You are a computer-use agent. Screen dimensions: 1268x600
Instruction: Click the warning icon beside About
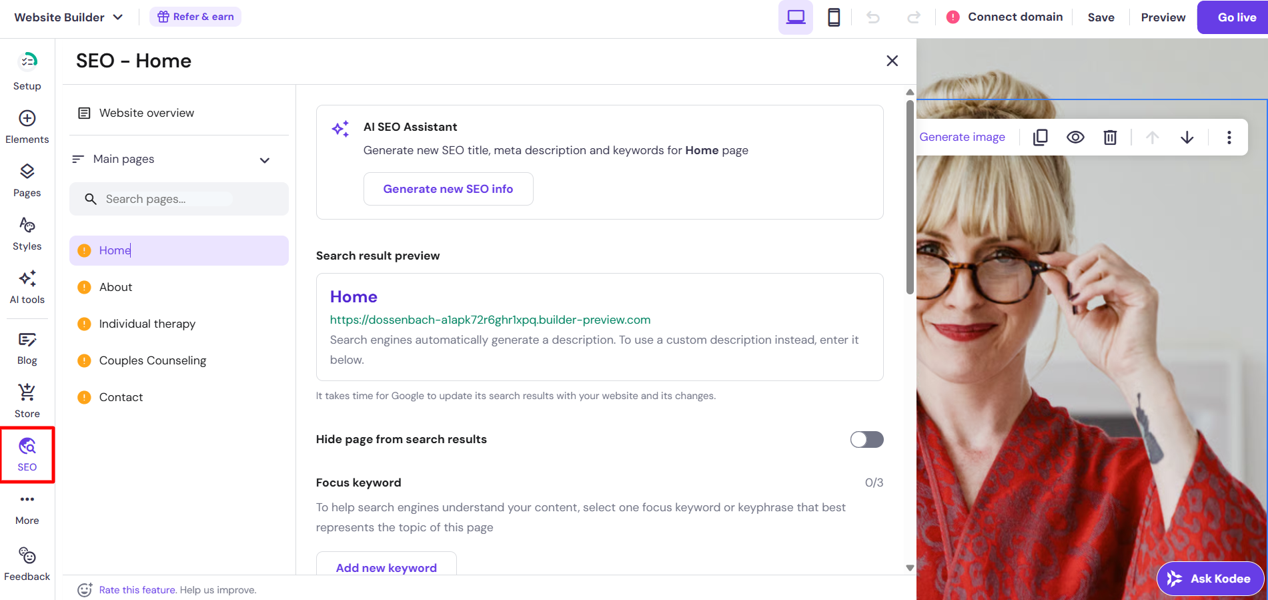(84, 287)
